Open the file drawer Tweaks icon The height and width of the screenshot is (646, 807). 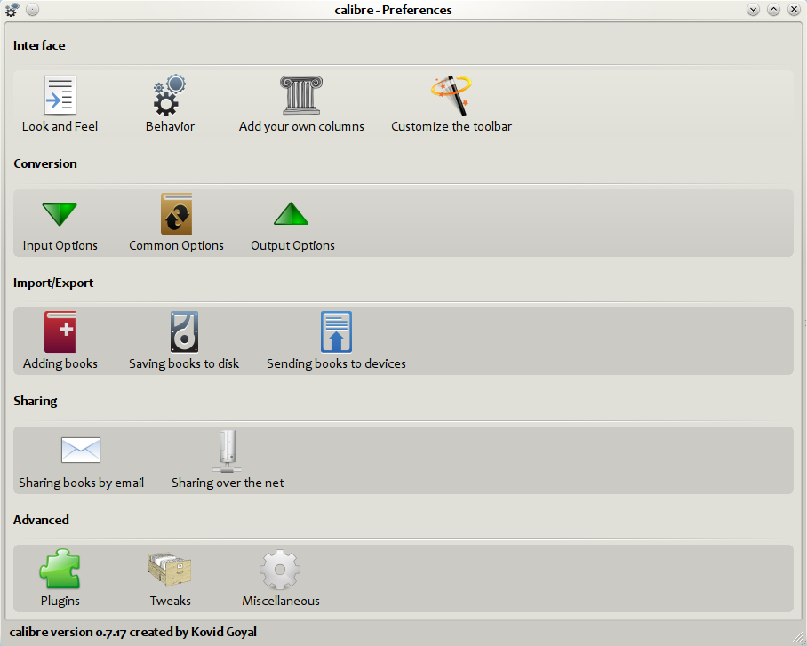tap(170, 570)
